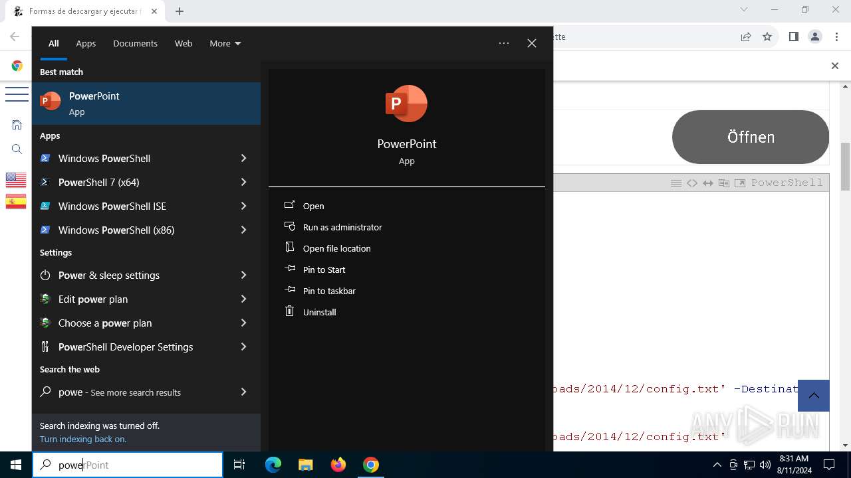Open the notification center icon
Image resolution: width=851 pixels, height=478 pixels.
[x=829, y=465]
